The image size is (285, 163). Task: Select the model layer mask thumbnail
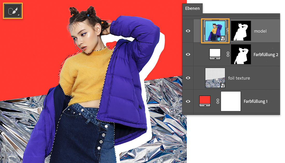click(x=241, y=31)
